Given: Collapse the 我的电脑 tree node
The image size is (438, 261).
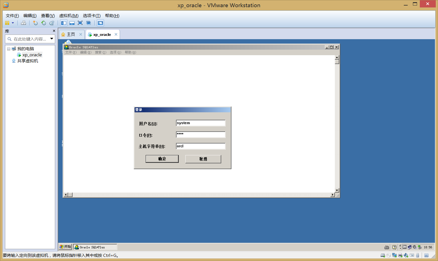Looking at the screenshot, I should click(9, 49).
